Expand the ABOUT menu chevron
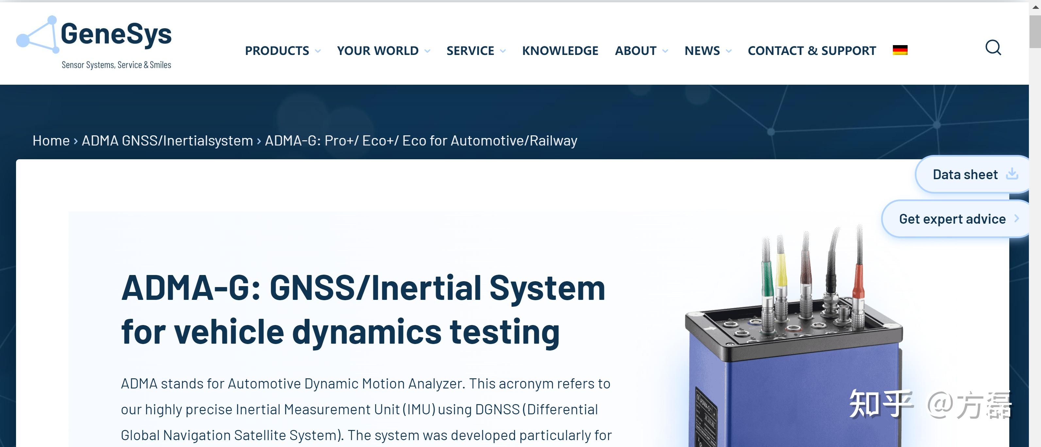Image resolution: width=1041 pixels, height=447 pixels. (x=665, y=51)
